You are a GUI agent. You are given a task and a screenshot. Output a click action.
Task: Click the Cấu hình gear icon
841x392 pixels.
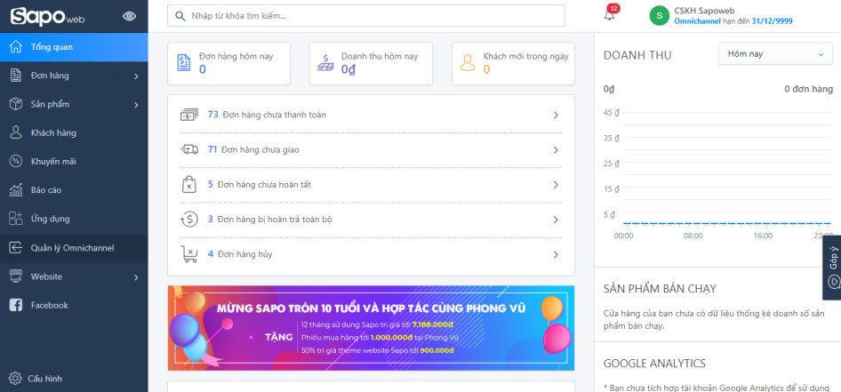tap(15, 378)
